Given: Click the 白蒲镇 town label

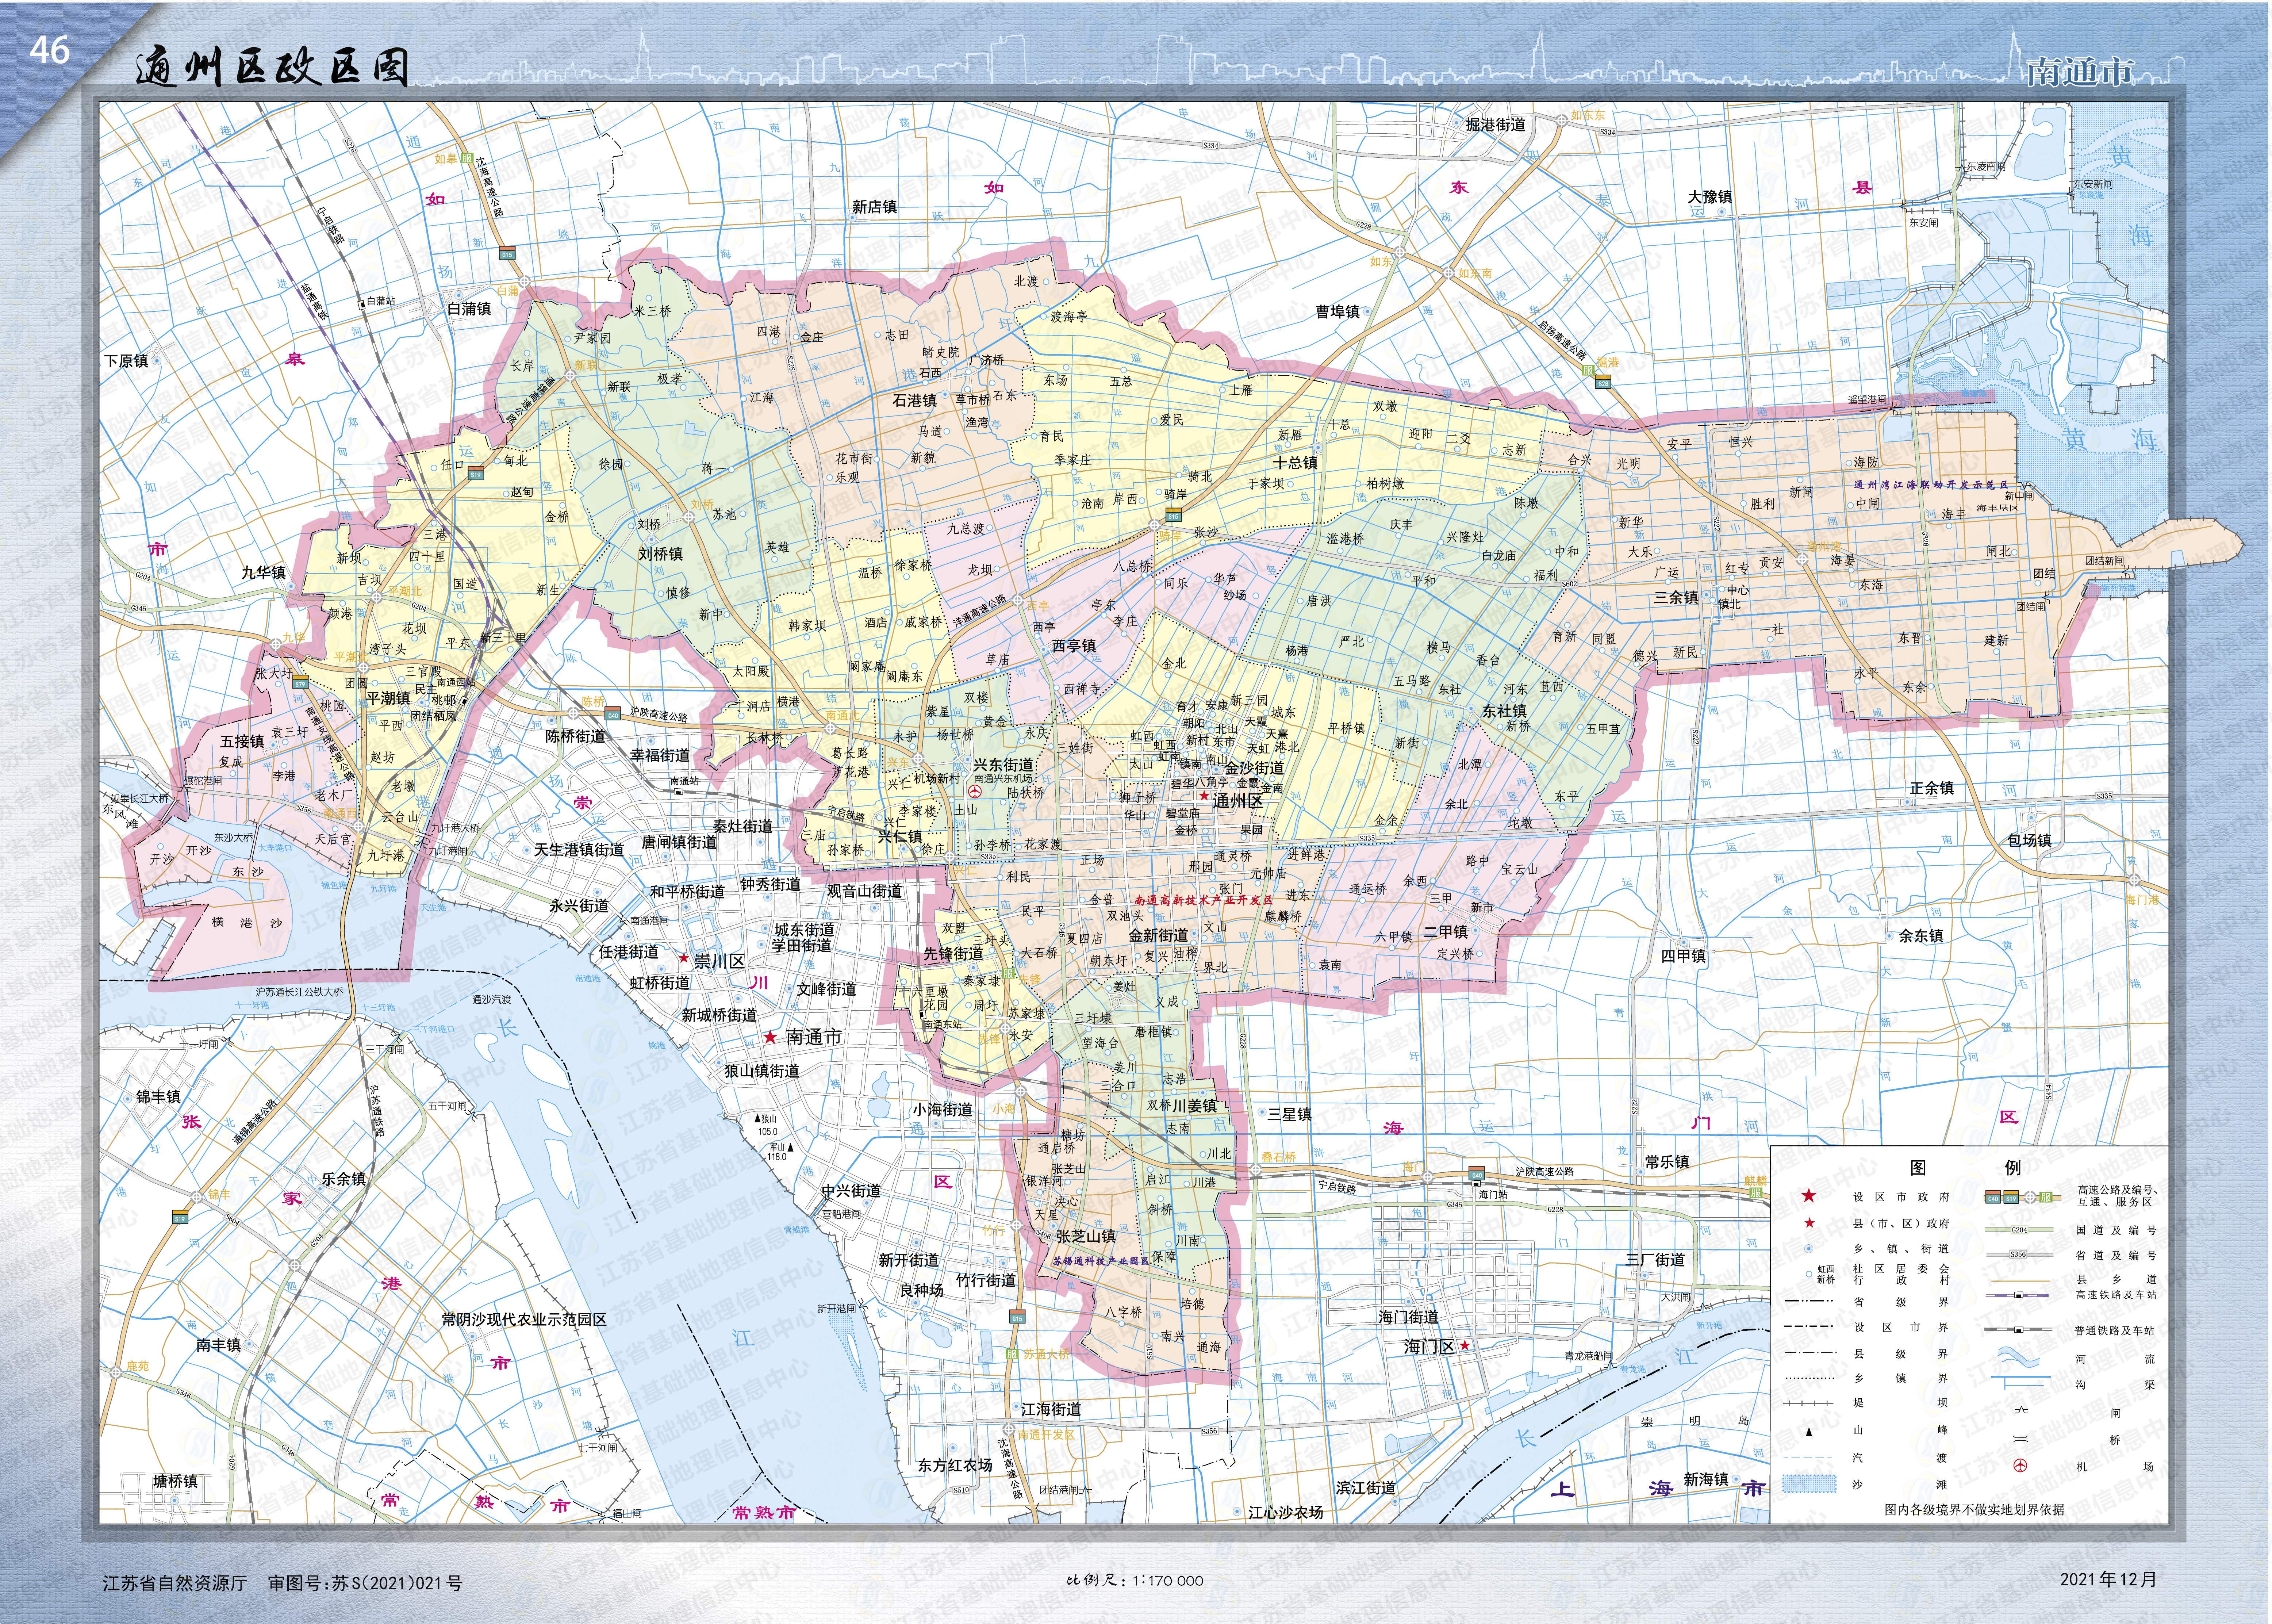Looking at the screenshot, I should 469,308.
